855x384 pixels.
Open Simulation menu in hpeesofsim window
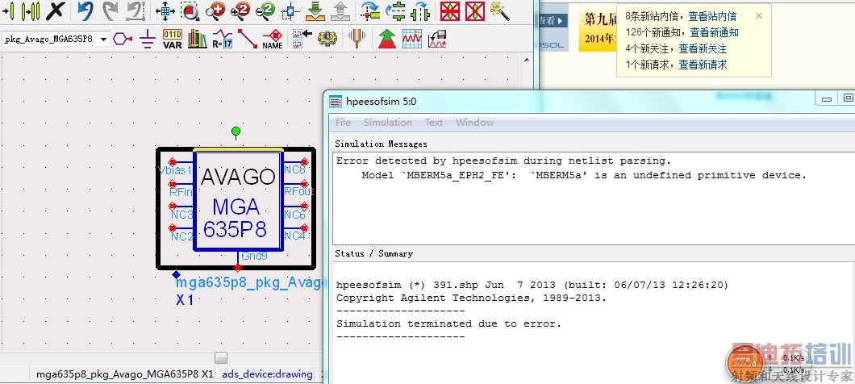(x=388, y=123)
